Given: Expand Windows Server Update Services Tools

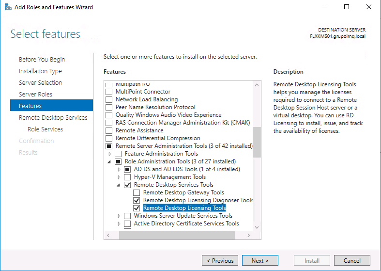Looking at the screenshot, I should [119, 216].
